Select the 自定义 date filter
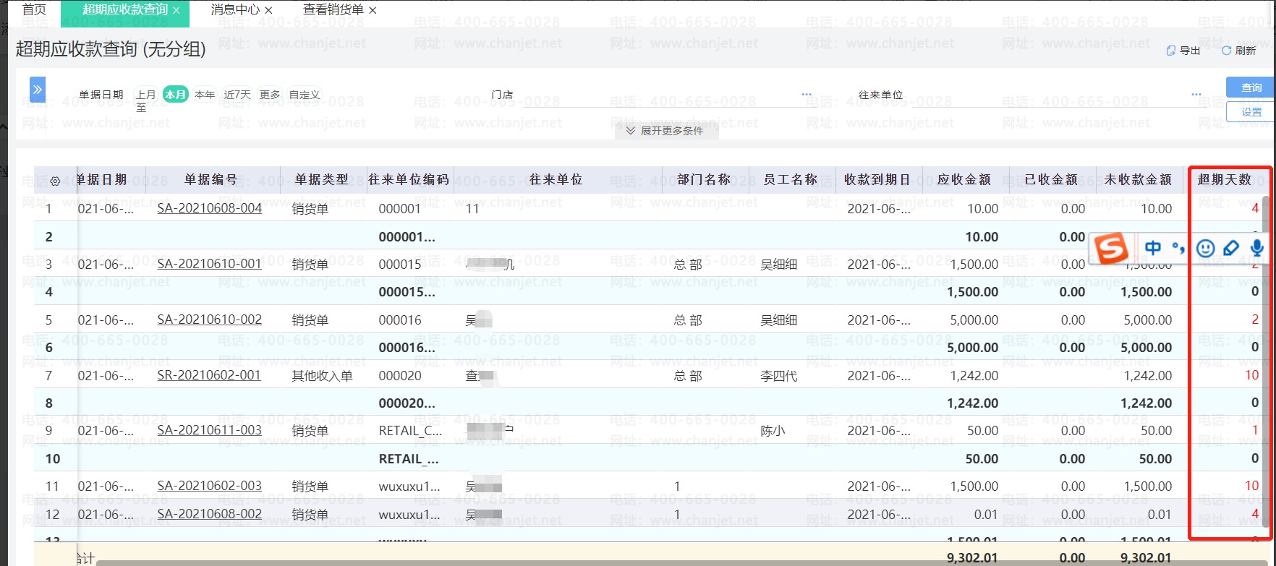The height and width of the screenshot is (566, 1276). tap(305, 95)
